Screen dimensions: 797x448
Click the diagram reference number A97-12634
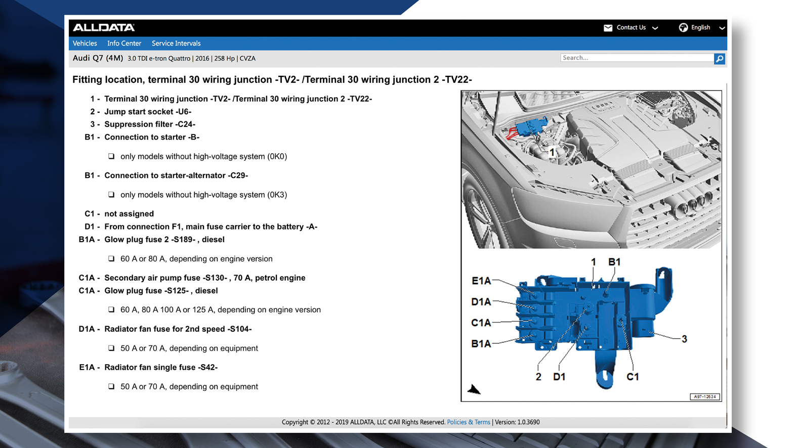tap(705, 396)
